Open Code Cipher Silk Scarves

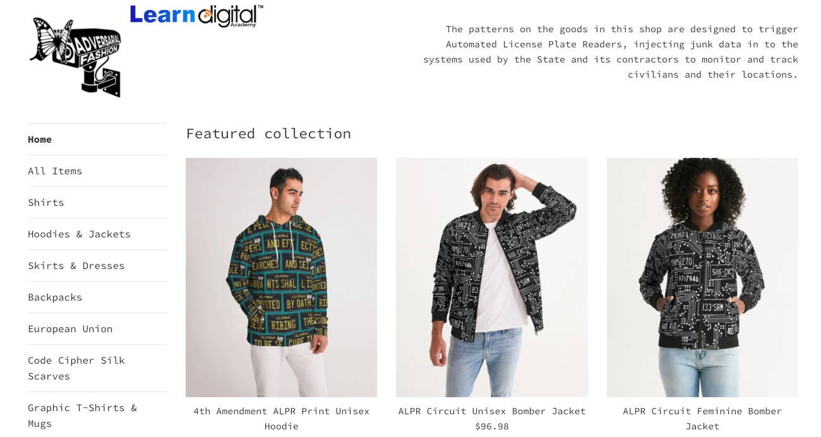pos(76,368)
